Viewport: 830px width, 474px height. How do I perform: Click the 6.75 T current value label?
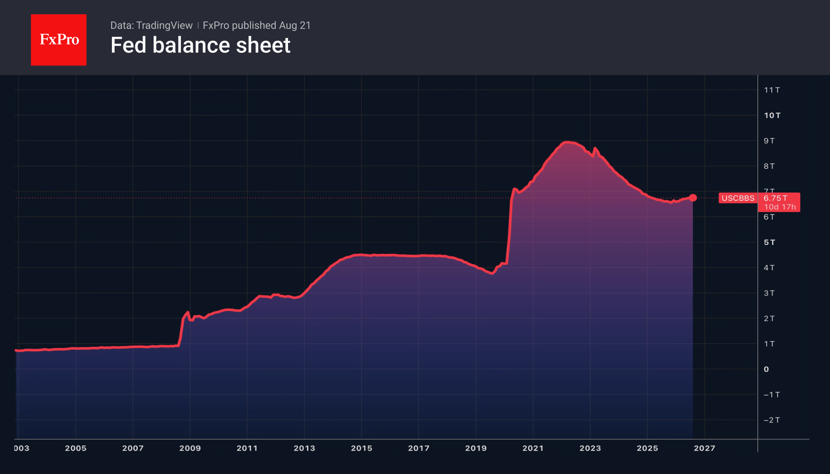tap(775, 198)
